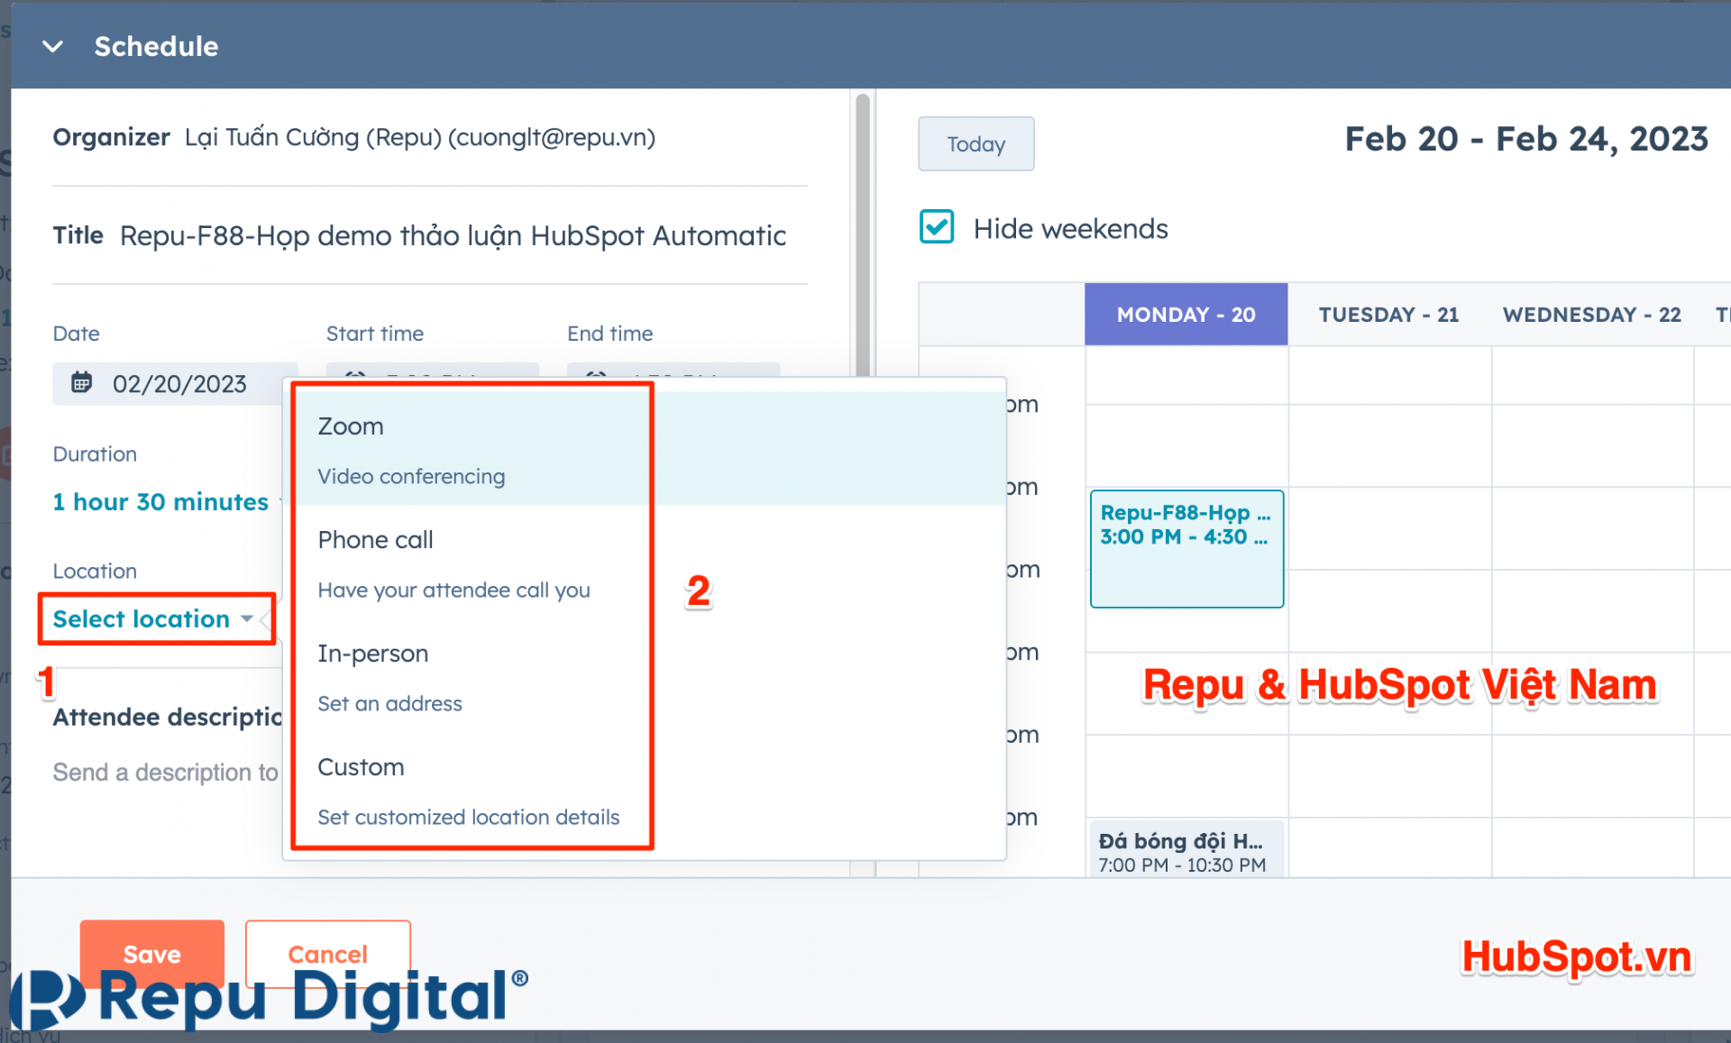Viewport: 1731px width, 1043px height.
Task: Choose In-person location option
Action: (x=645, y=676)
